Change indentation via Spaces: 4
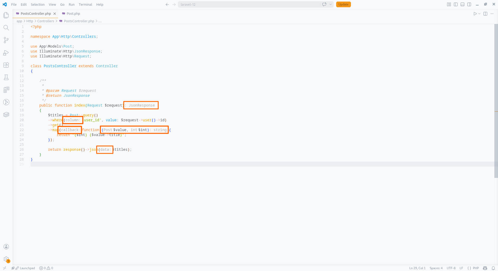The width and height of the screenshot is (498, 271). [x=436, y=268]
